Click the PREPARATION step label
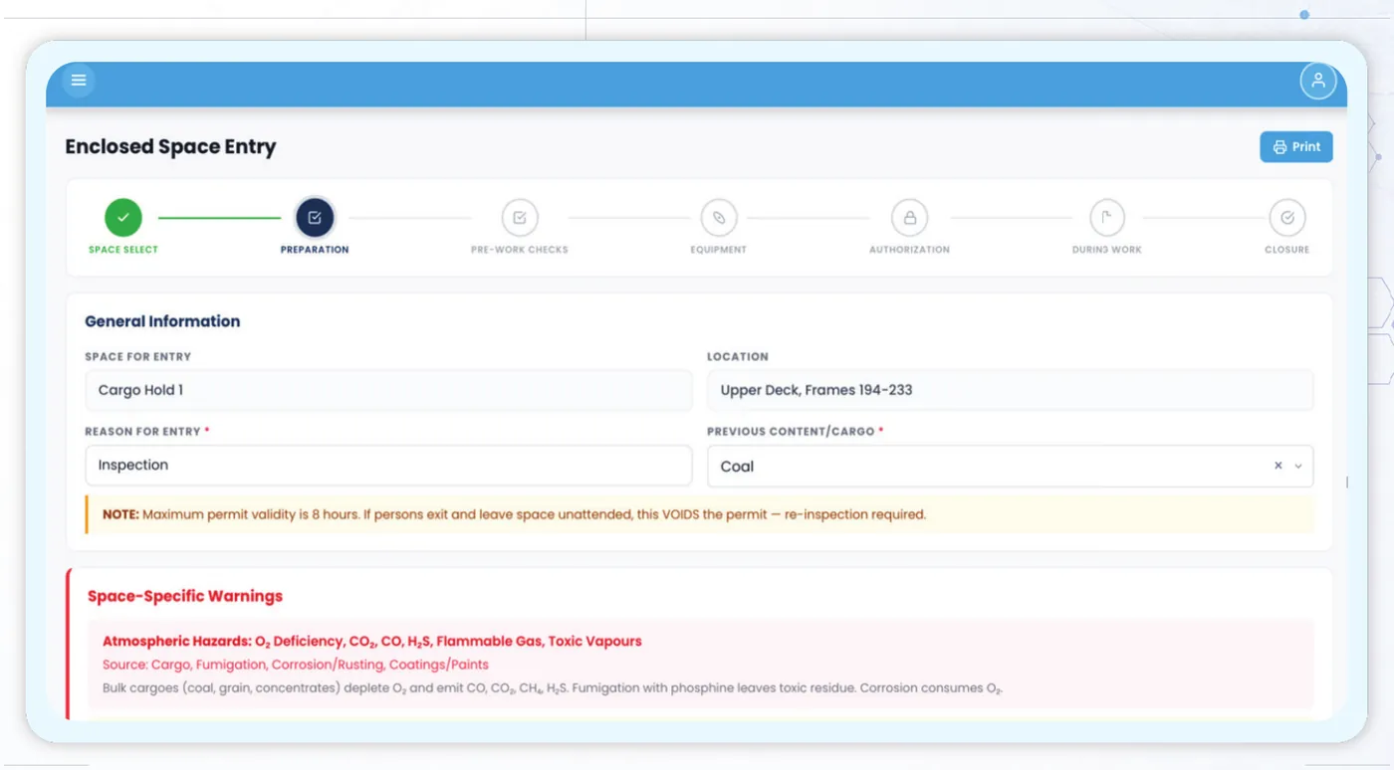This screenshot has width=1394, height=770. [315, 250]
